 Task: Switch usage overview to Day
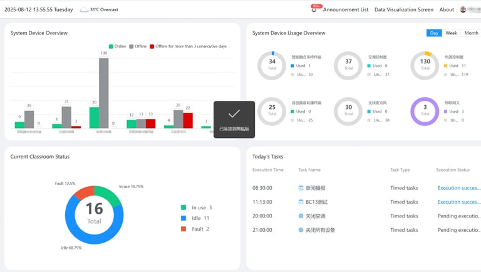(434, 33)
